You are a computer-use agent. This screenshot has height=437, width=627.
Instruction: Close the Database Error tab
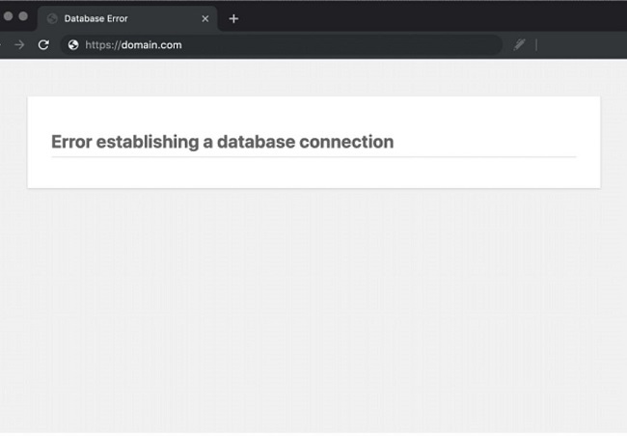pos(205,18)
